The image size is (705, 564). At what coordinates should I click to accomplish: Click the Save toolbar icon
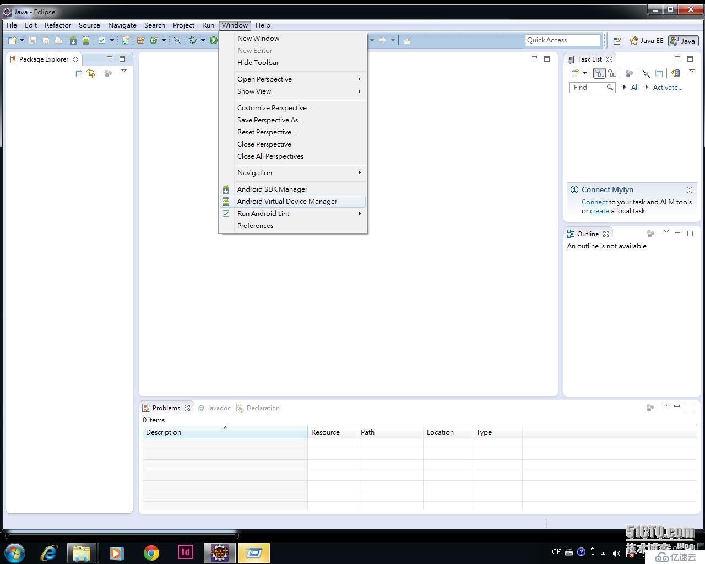32,40
